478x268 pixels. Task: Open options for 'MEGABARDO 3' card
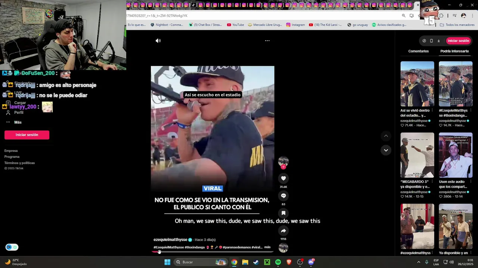click(432, 182)
